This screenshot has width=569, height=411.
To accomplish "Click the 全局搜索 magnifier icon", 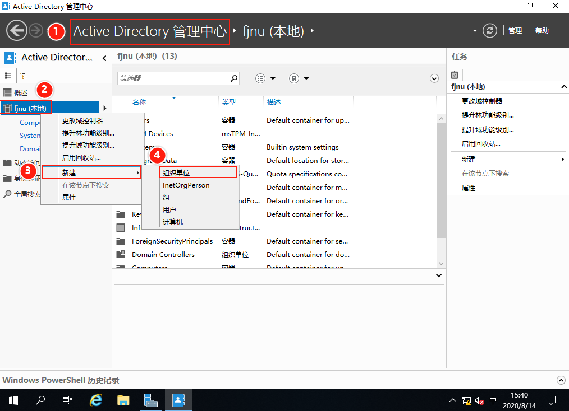I will [7, 194].
